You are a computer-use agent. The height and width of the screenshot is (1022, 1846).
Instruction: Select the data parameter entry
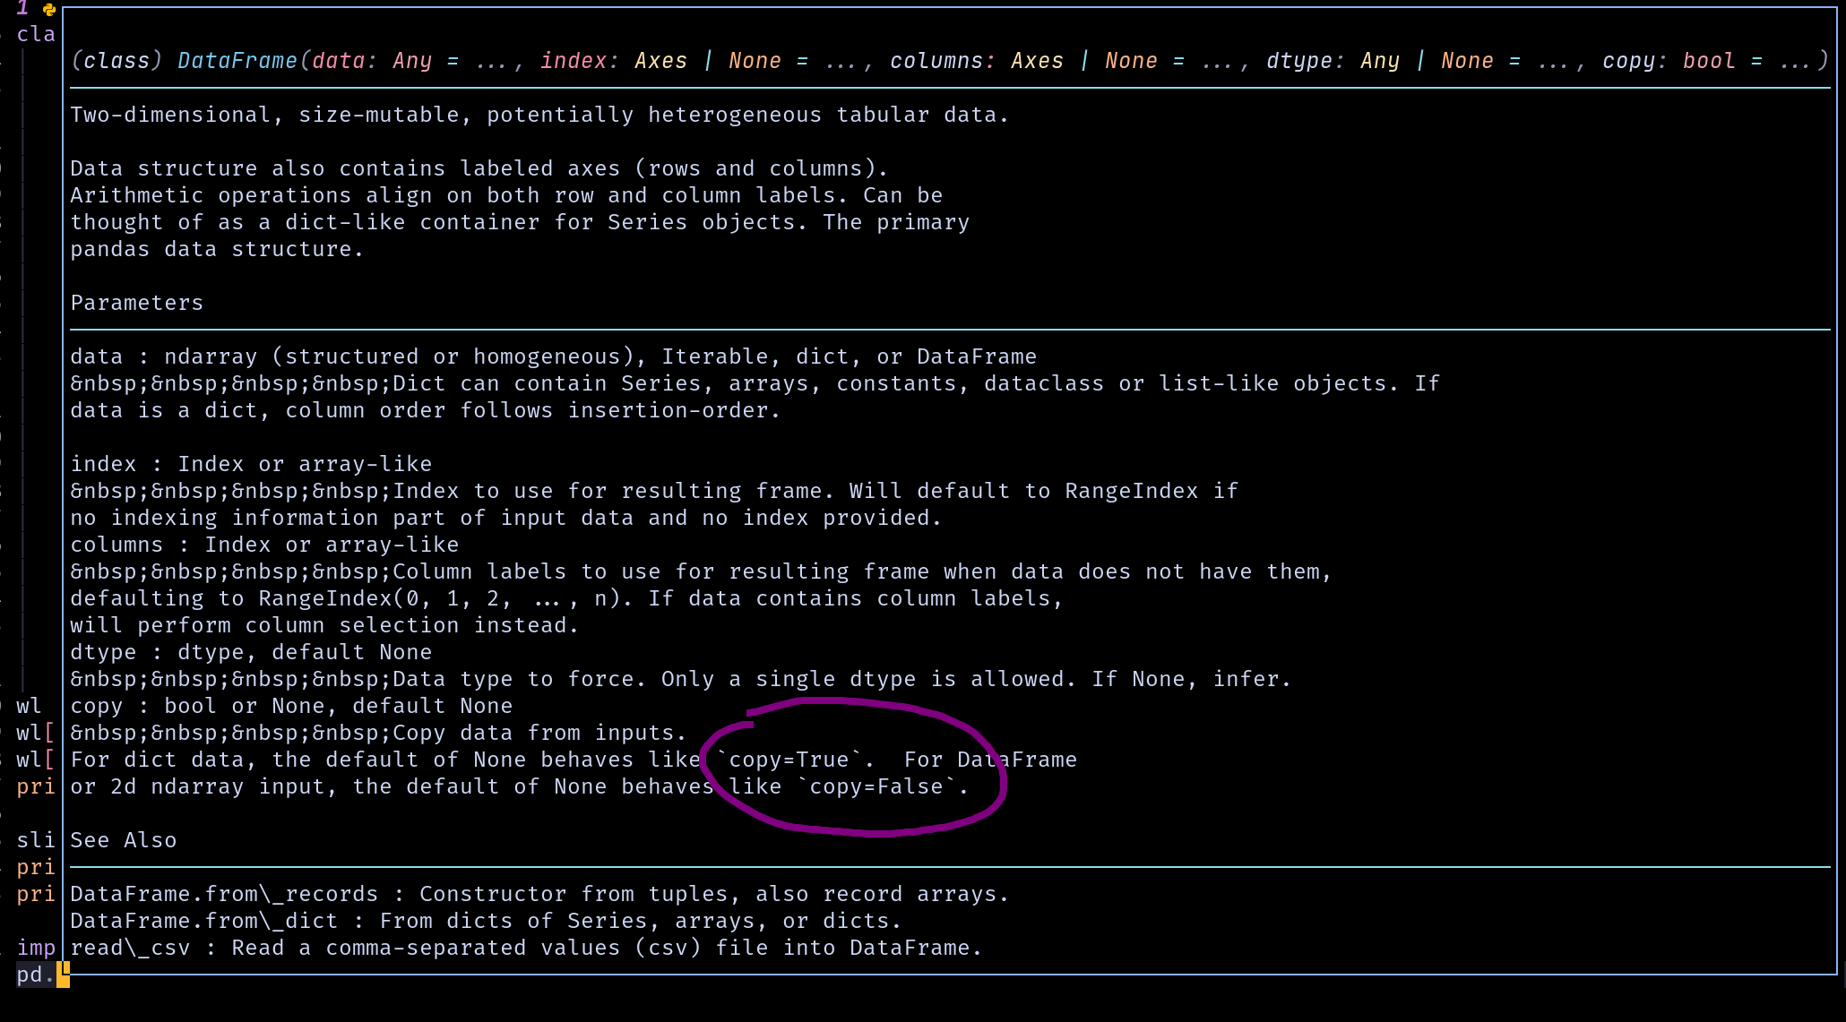(98, 356)
